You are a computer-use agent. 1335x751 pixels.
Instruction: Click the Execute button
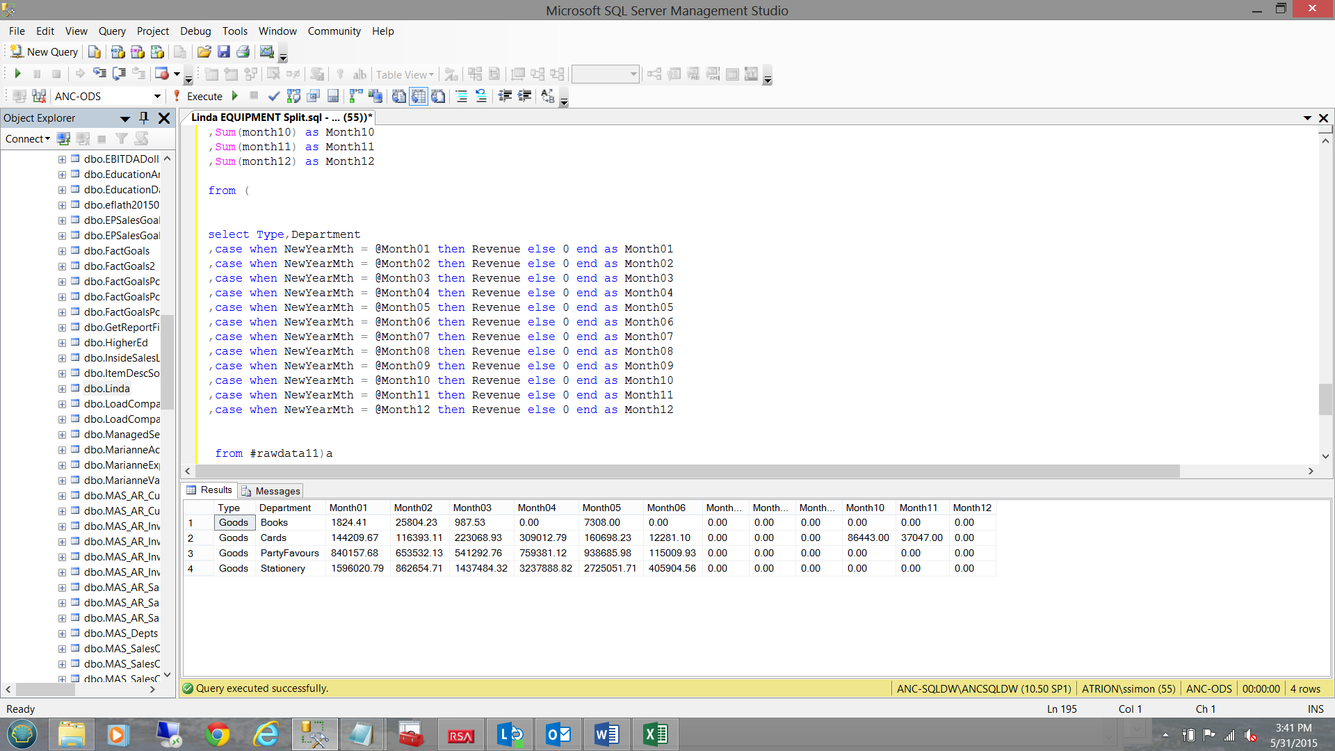(198, 96)
